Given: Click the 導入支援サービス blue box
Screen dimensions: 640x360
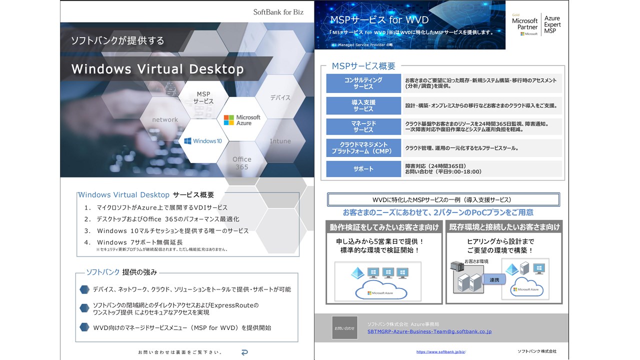Looking at the screenshot, I should coord(363,106).
